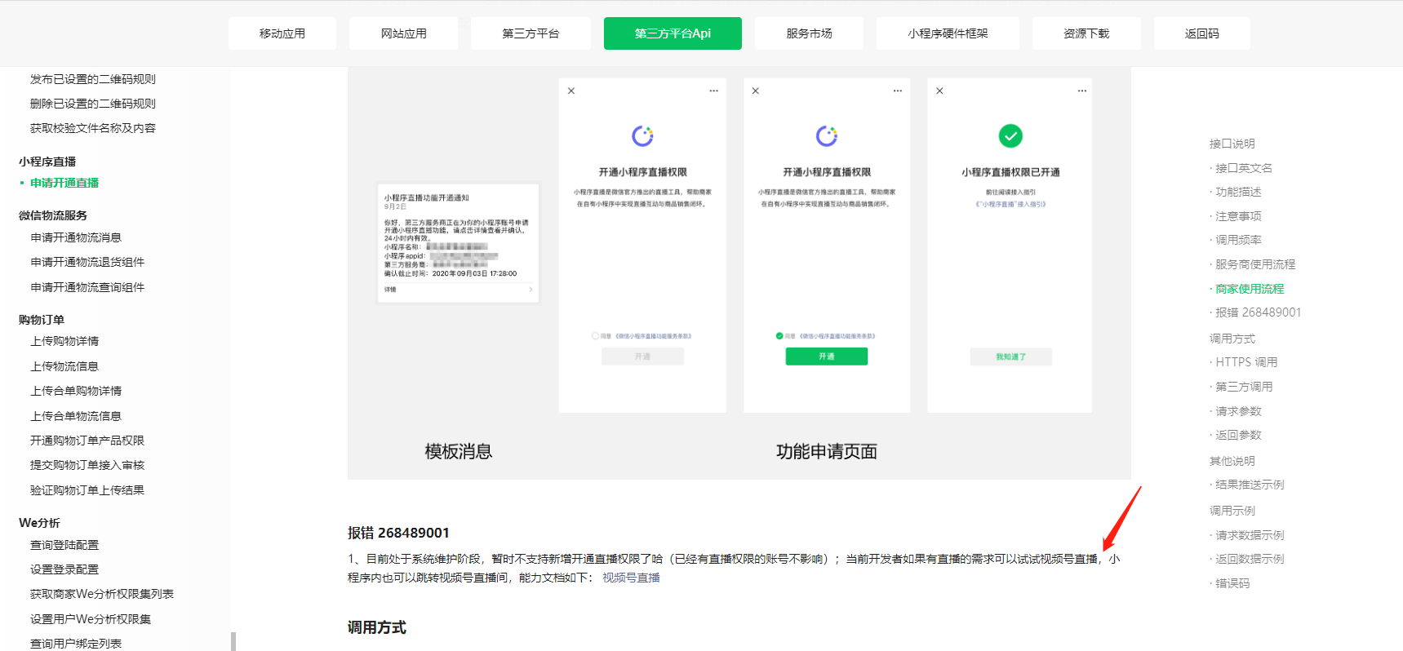The width and height of the screenshot is (1403, 651).
Task: Open 申请开通物流退货组件 in sidebar
Action: coord(87,262)
